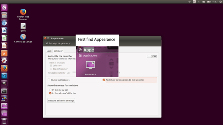This screenshot has height=125, width=223.
Task: Choose In the window's title bar option
Action: [50, 93]
